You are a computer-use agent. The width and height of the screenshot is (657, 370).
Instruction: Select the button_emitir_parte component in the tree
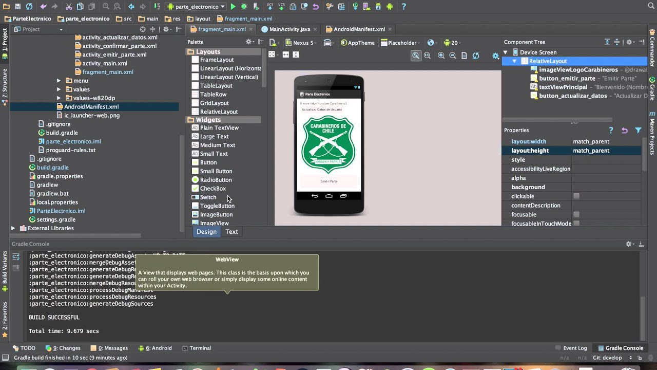coord(567,79)
